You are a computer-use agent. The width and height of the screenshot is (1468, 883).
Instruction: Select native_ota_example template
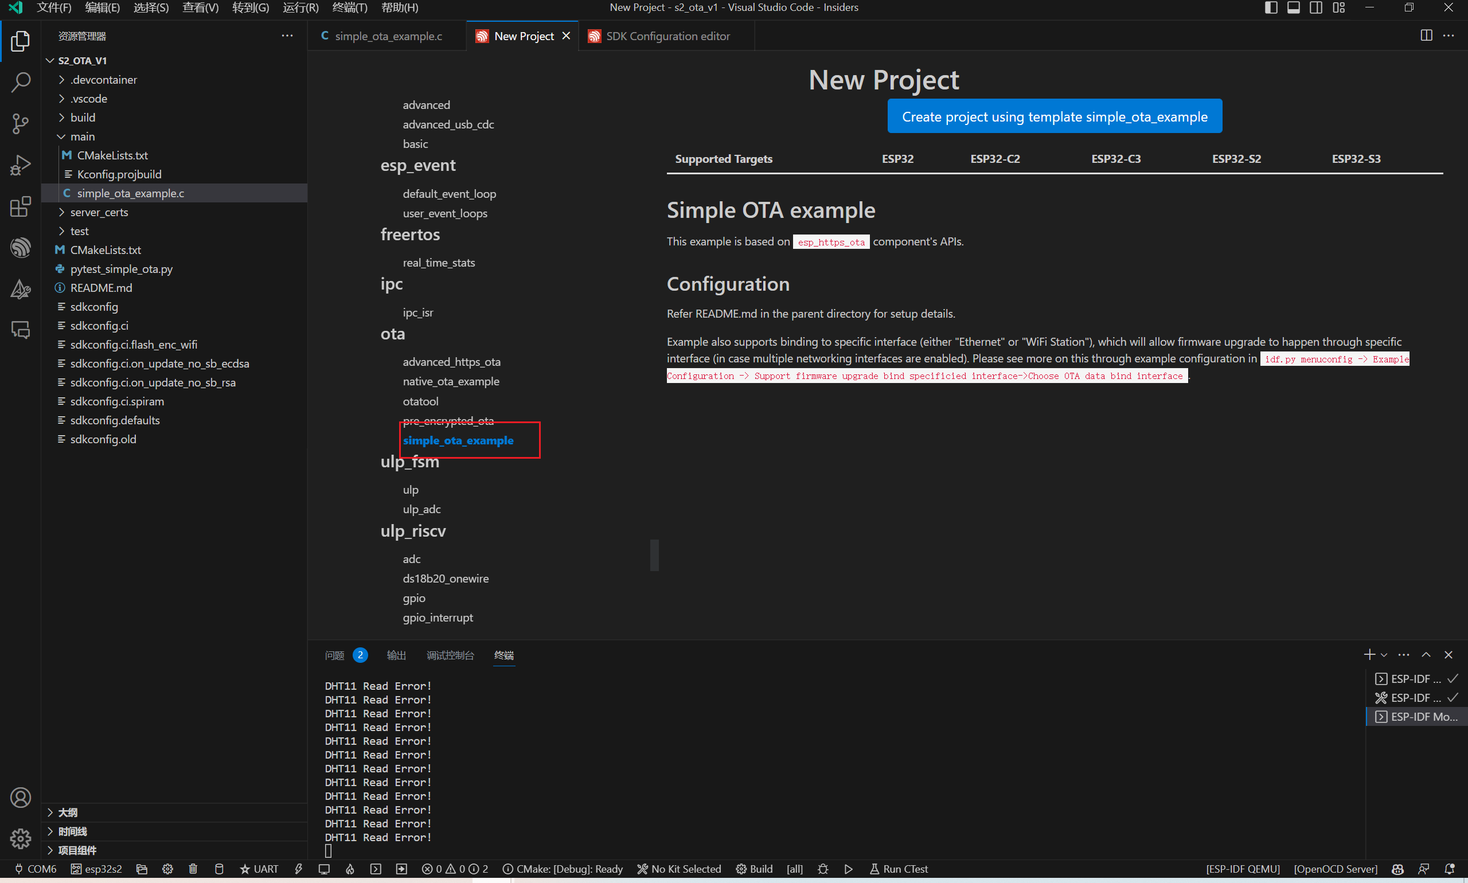451,381
